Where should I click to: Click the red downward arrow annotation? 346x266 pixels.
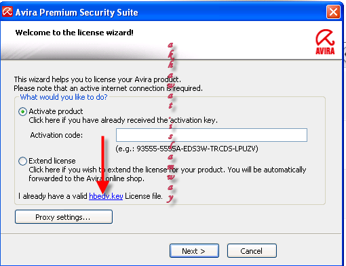click(102, 165)
